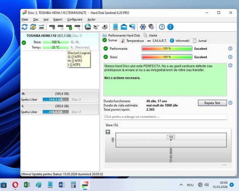Click the I: partition header row

click(60, 106)
